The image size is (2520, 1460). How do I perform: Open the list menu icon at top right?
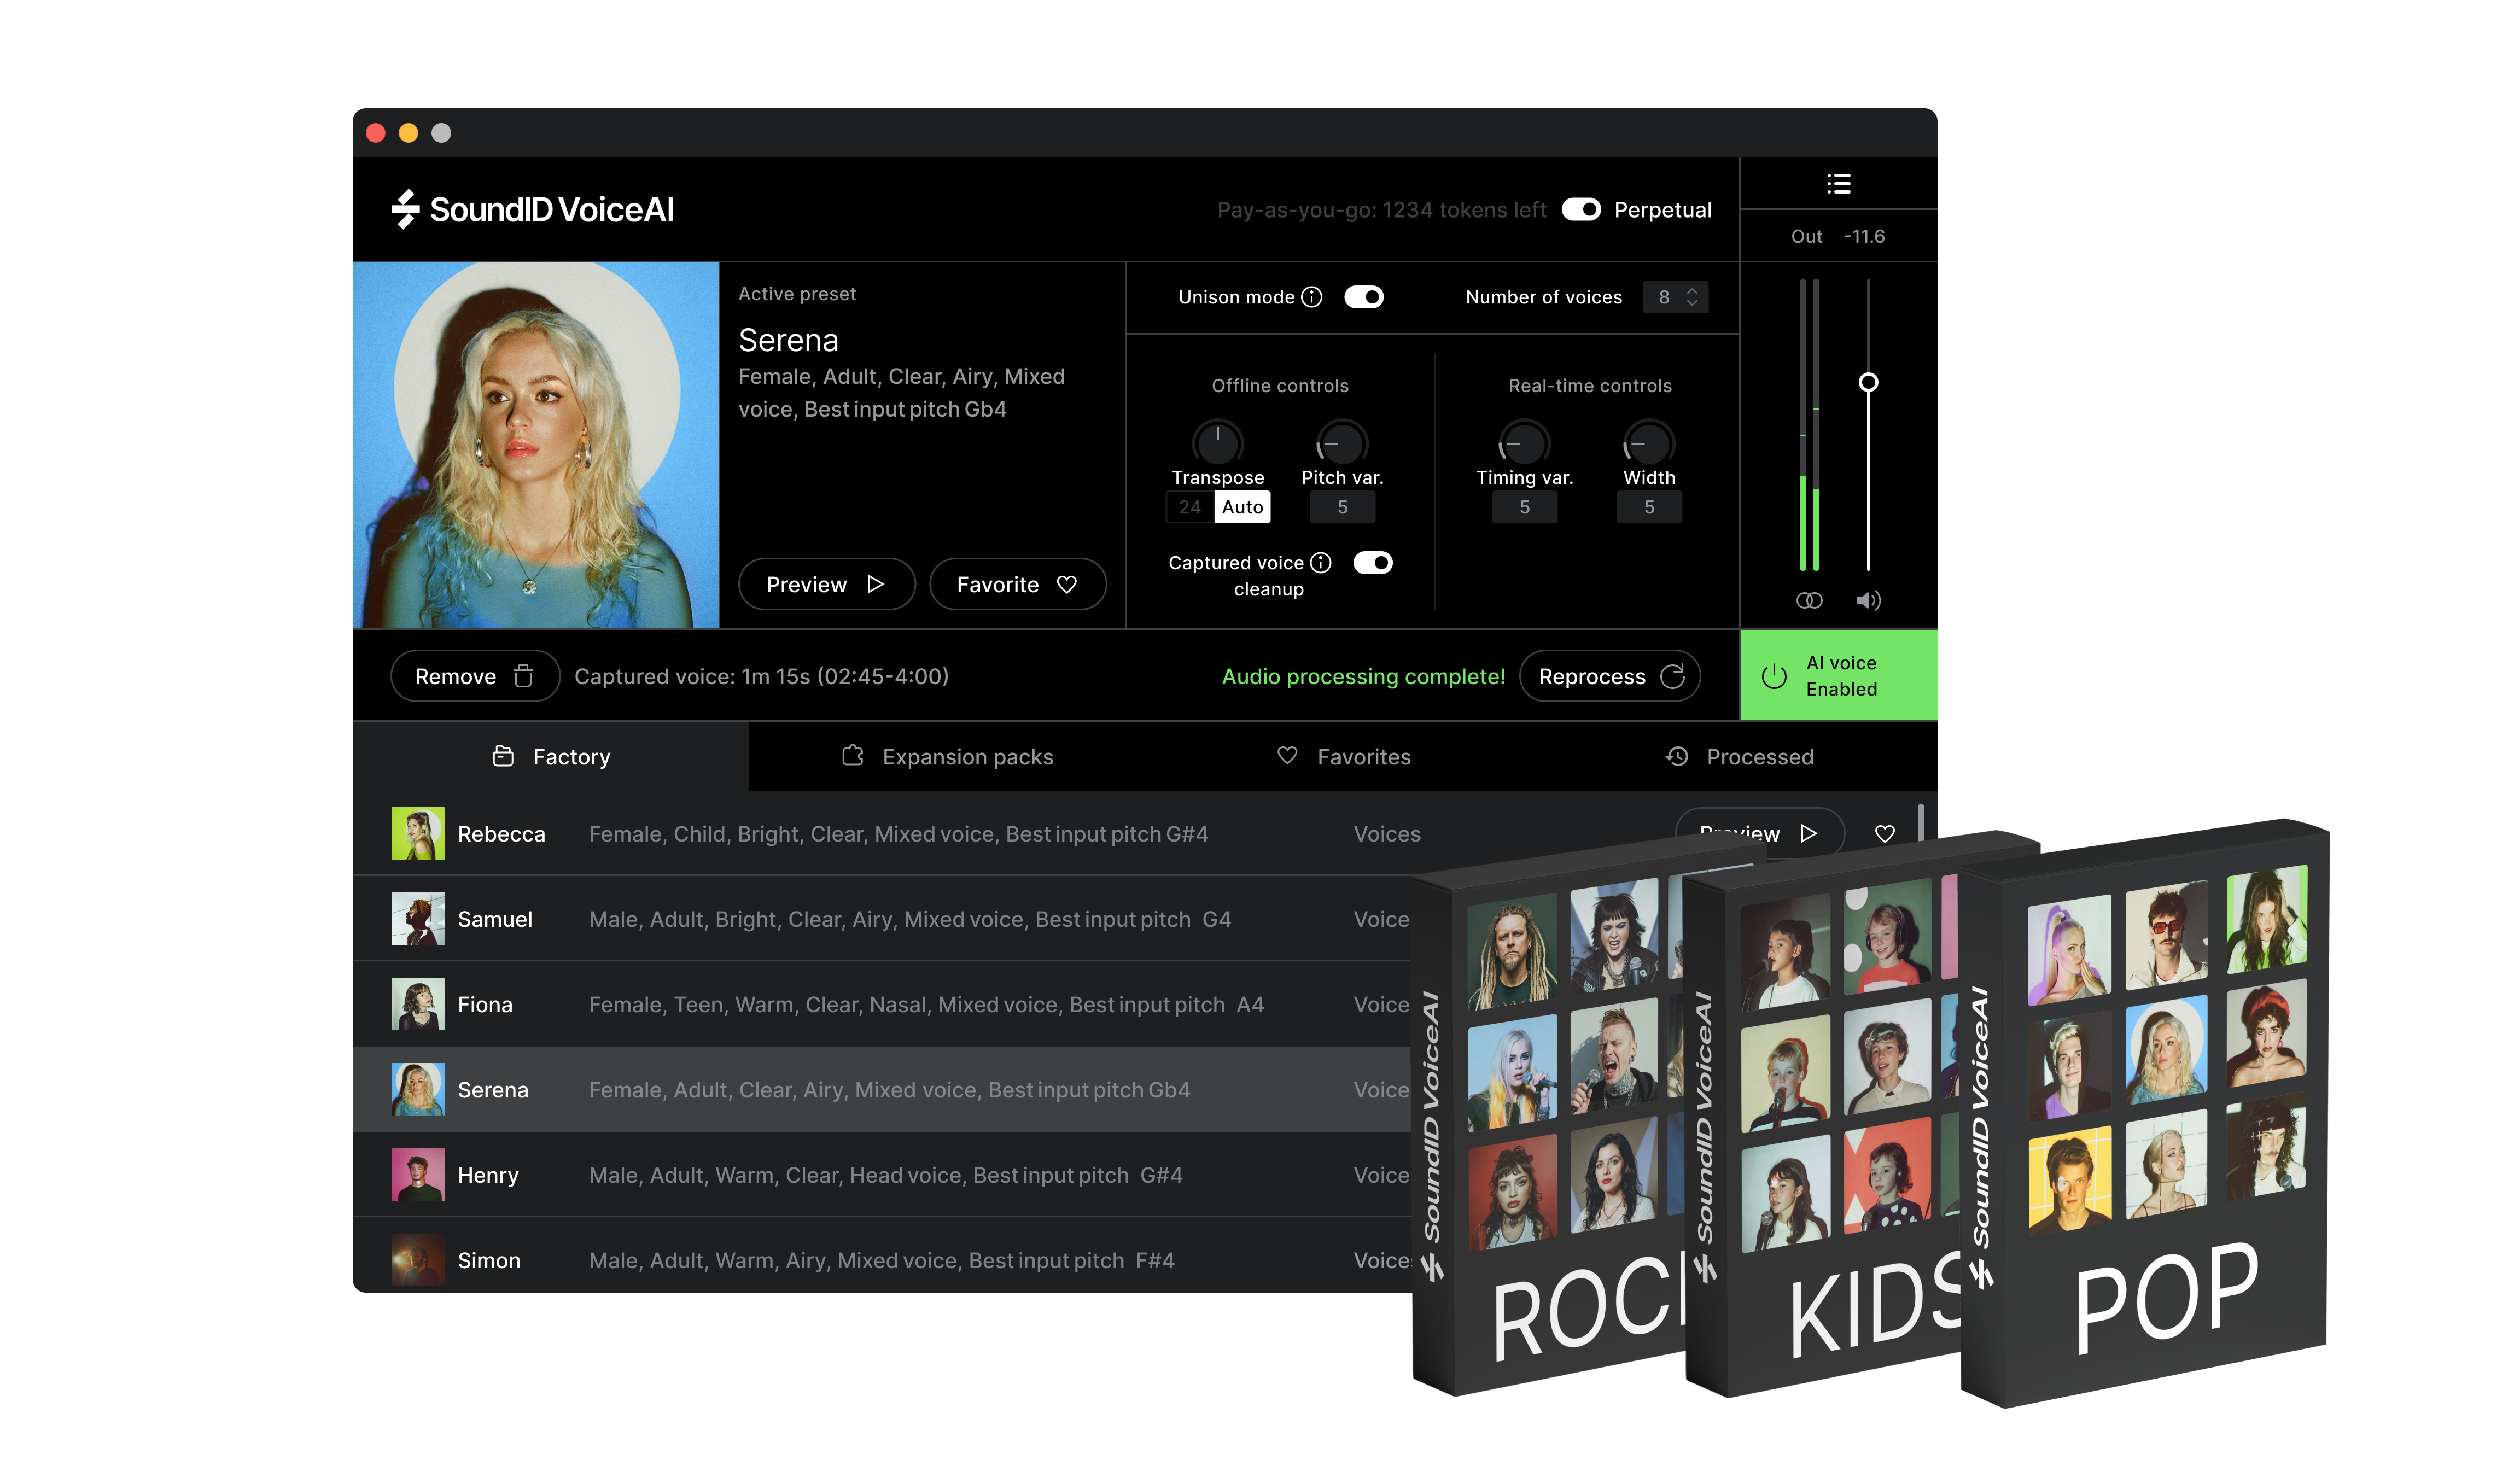click(1838, 184)
